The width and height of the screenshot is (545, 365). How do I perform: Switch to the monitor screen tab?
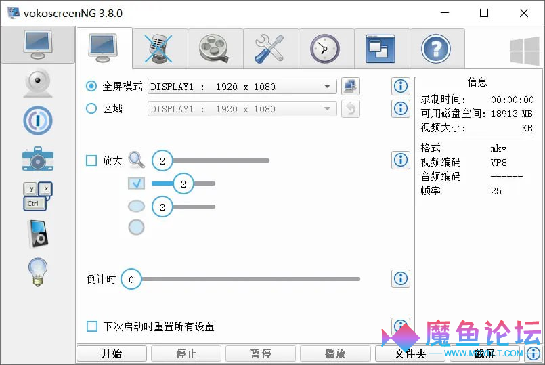pos(104,48)
